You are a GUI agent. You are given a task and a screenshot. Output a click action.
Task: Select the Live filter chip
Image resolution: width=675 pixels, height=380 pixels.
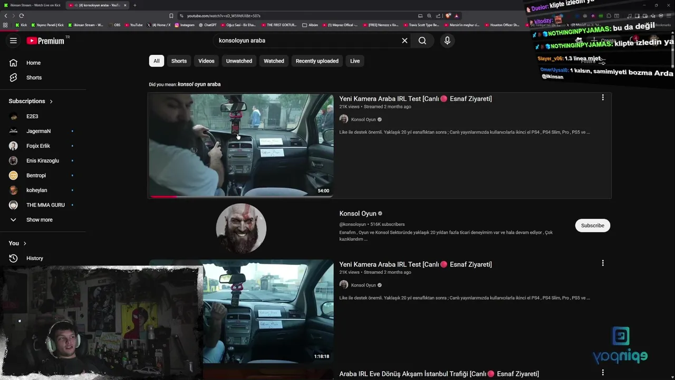(355, 61)
